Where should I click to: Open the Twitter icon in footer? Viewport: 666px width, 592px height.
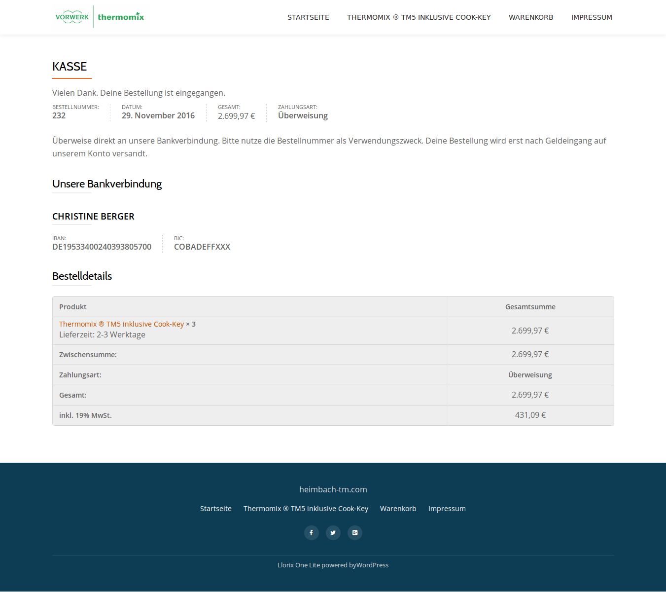point(333,533)
